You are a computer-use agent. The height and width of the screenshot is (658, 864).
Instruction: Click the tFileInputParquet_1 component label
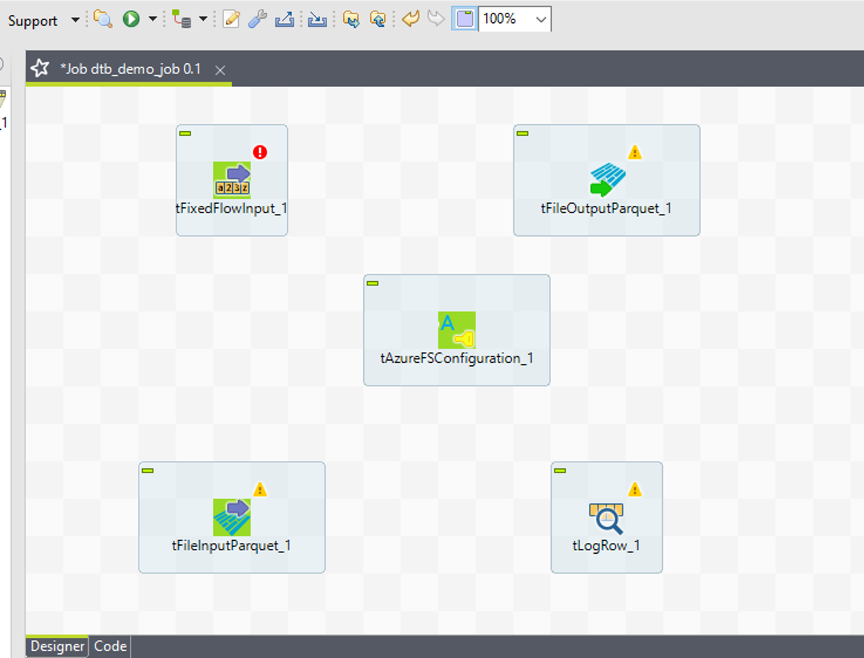click(231, 546)
